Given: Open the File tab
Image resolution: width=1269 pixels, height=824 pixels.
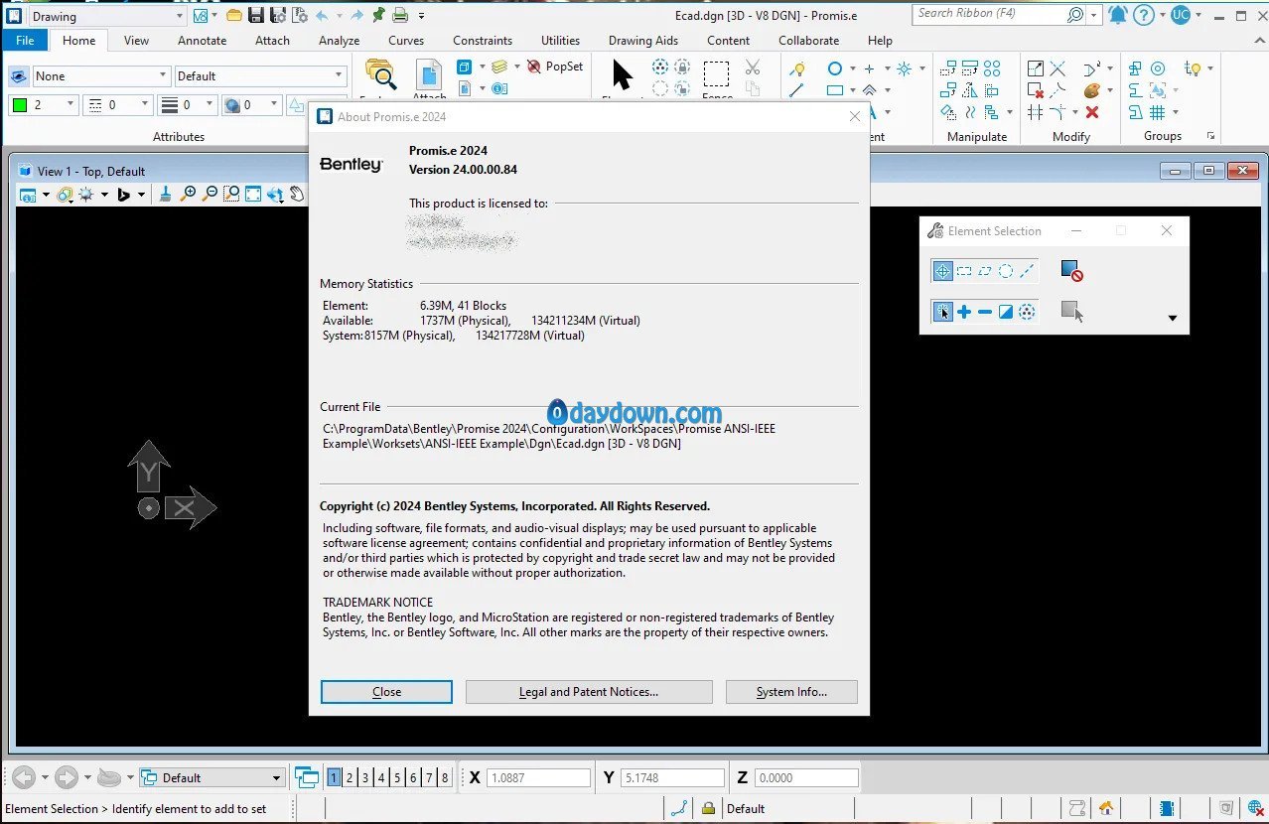Looking at the screenshot, I should [25, 41].
